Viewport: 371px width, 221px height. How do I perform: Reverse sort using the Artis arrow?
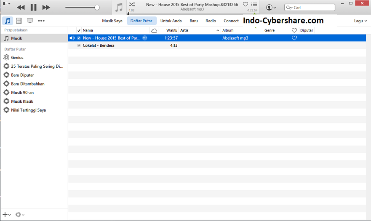218,30
